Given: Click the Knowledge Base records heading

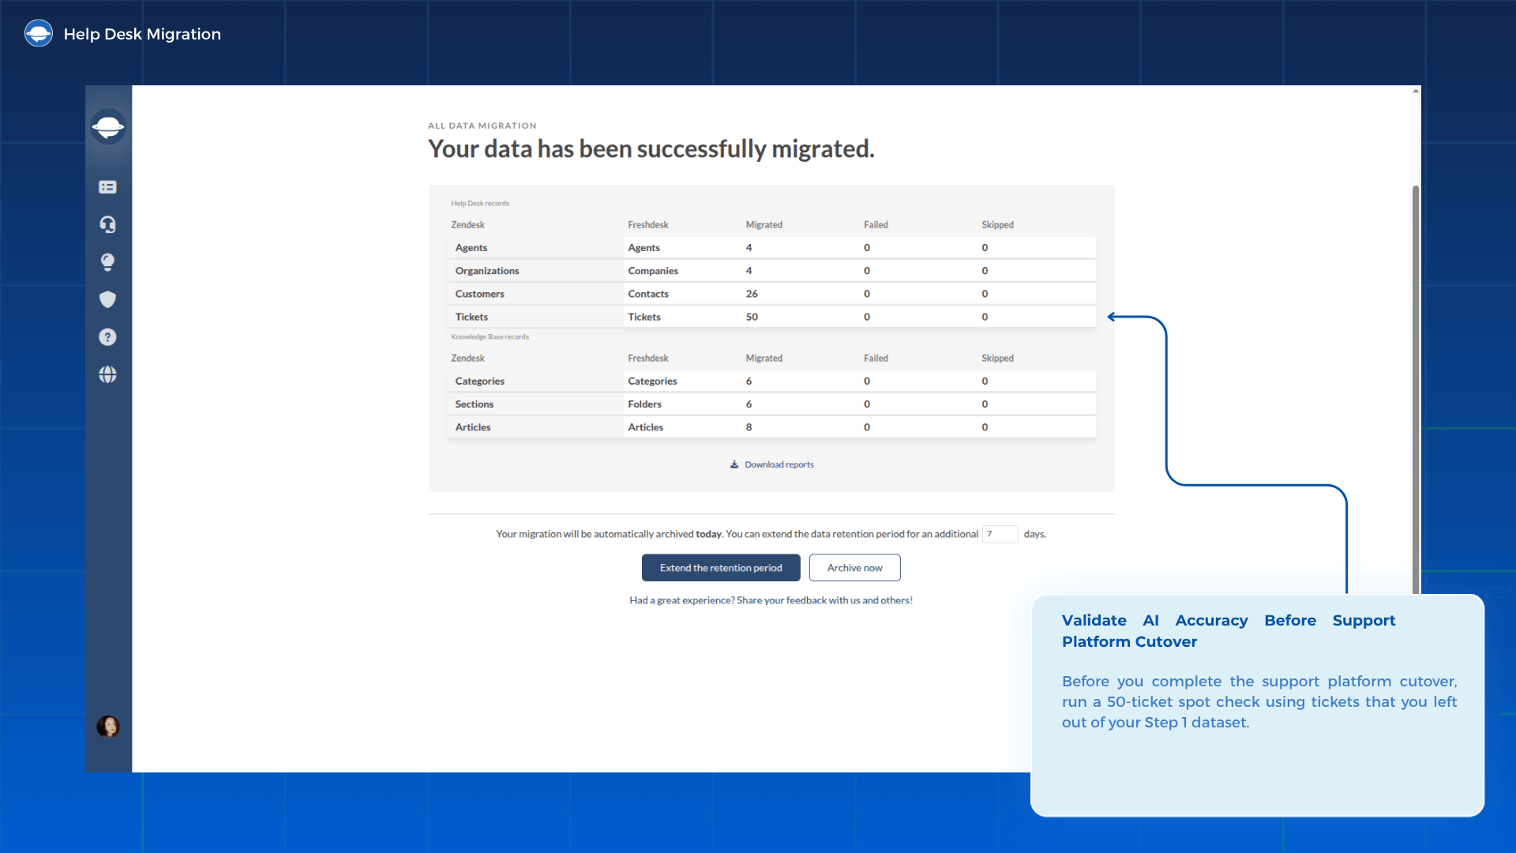Looking at the screenshot, I should coord(490,336).
